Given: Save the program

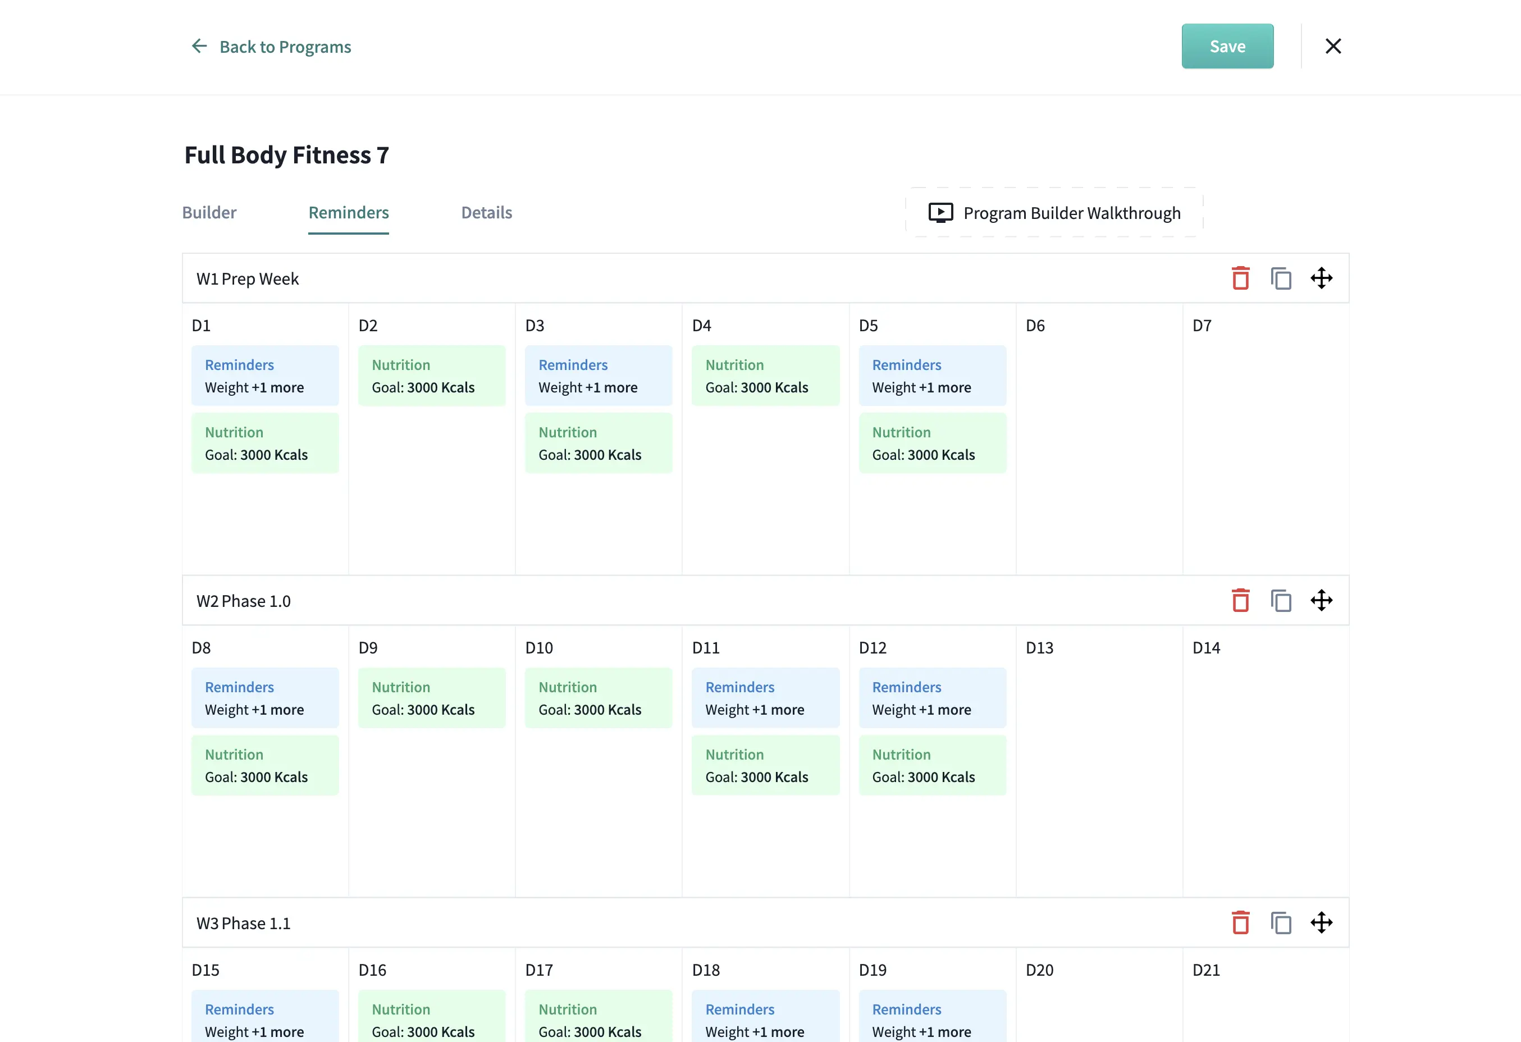Looking at the screenshot, I should click(x=1226, y=46).
